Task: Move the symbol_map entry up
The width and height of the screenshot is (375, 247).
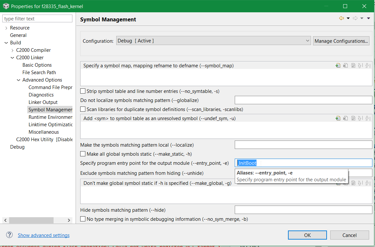Action: click(360, 66)
